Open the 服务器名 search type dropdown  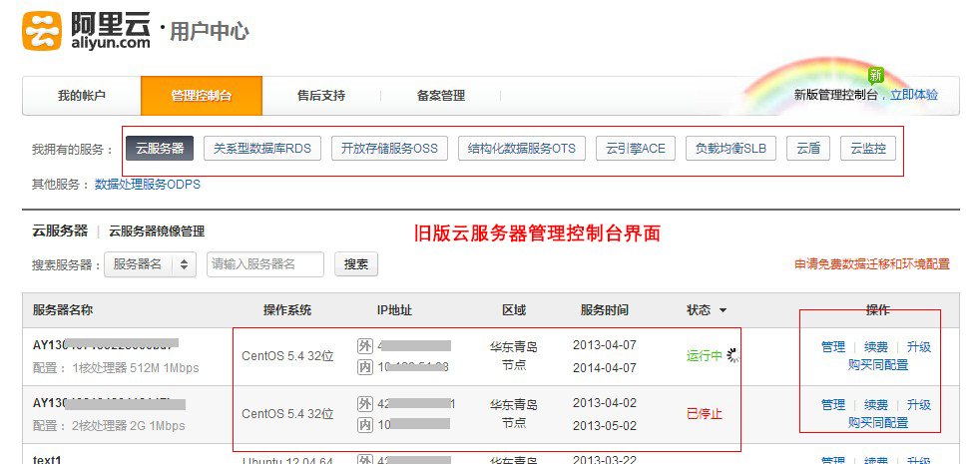[151, 264]
